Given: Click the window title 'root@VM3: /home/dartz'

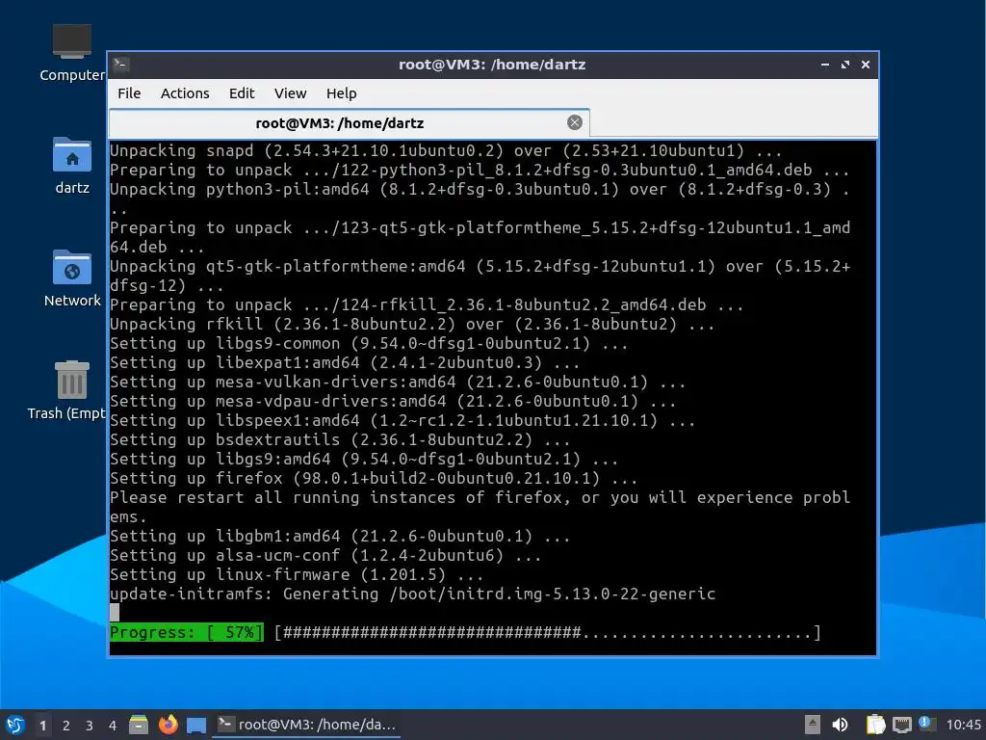Looking at the screenshot, I should (492, 65).
